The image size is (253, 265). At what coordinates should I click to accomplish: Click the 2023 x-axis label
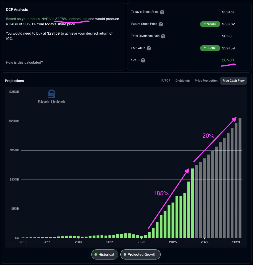141,242
